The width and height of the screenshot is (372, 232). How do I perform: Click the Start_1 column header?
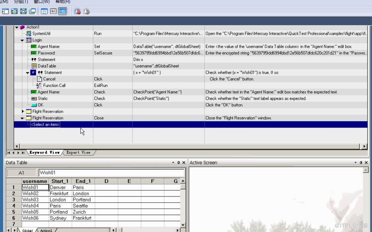pos(60,181)
